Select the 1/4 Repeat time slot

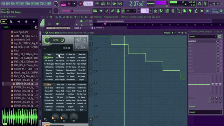click(82, 57)
